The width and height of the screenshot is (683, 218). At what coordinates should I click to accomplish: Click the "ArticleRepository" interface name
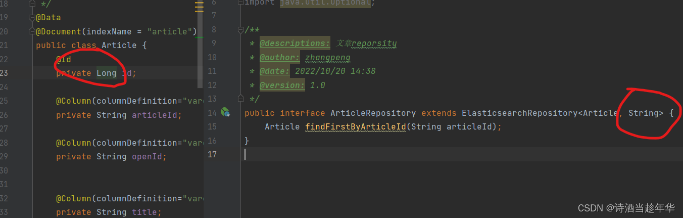click(x=373, y=113)
